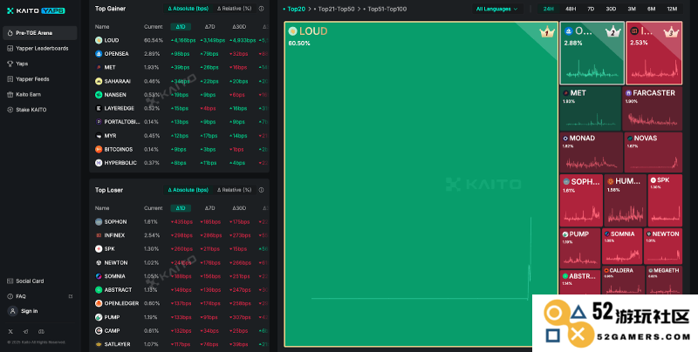Click the Sign in avatar icon
Screen dimensions: 698x352
click(12, 311)
